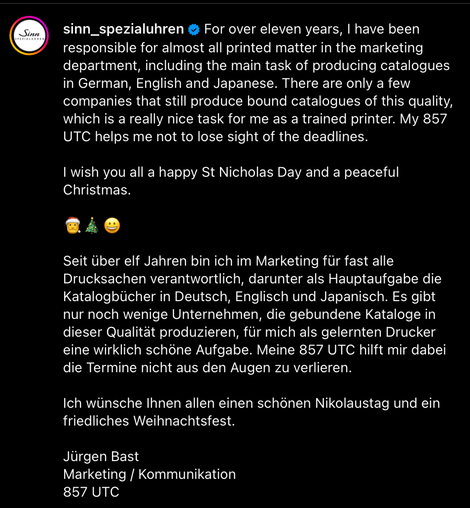Click the grinning face emoji
Viewport: 470px width, 508px height.
pyautogui.click(x=112, y=226)
